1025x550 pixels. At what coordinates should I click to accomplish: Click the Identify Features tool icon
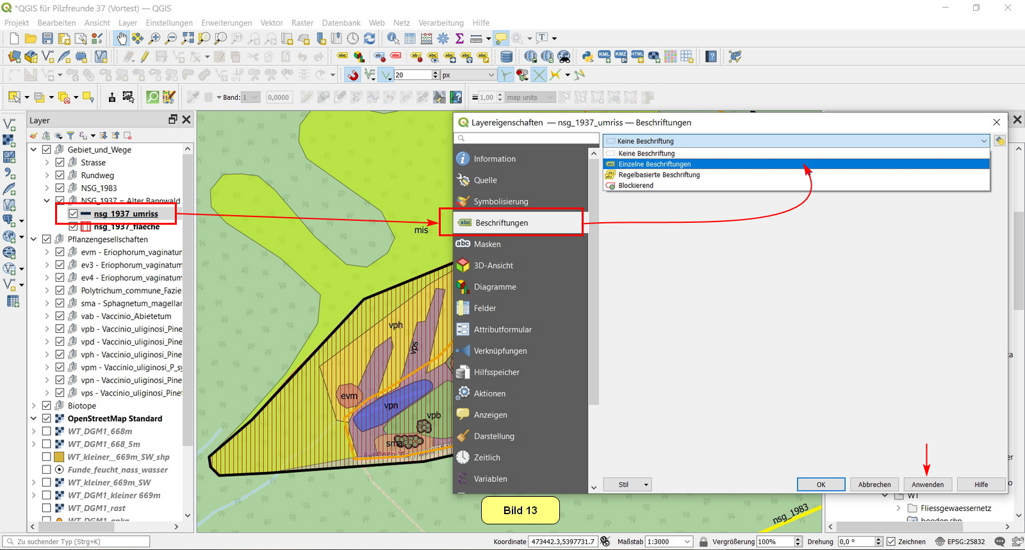(x=393, y=39)
